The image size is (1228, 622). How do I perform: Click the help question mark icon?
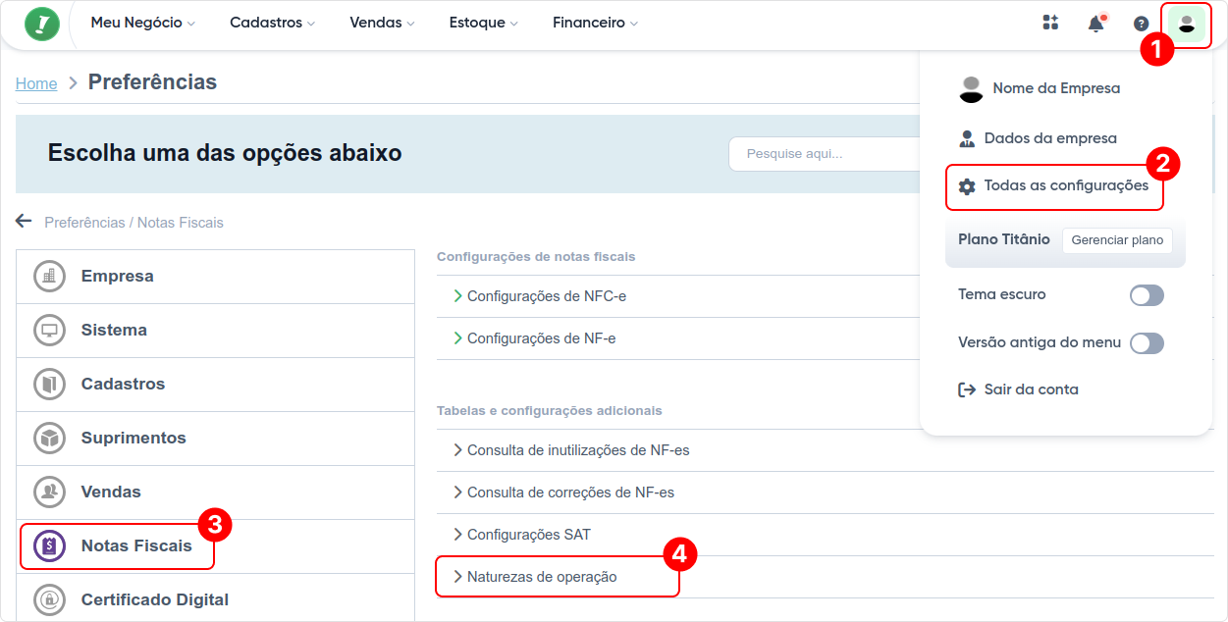pos(1141,24)
